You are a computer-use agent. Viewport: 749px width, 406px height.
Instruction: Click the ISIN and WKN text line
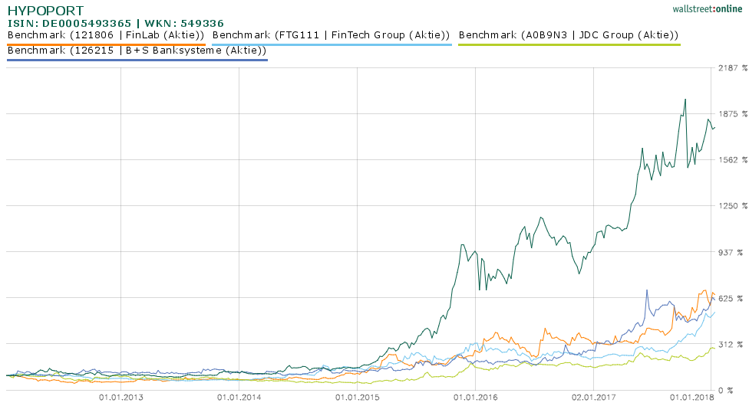pos(115,23)
